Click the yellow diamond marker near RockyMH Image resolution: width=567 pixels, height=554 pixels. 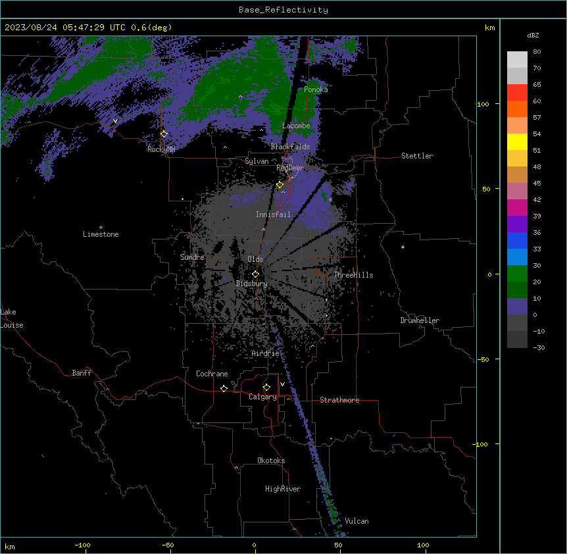point(164,134)
